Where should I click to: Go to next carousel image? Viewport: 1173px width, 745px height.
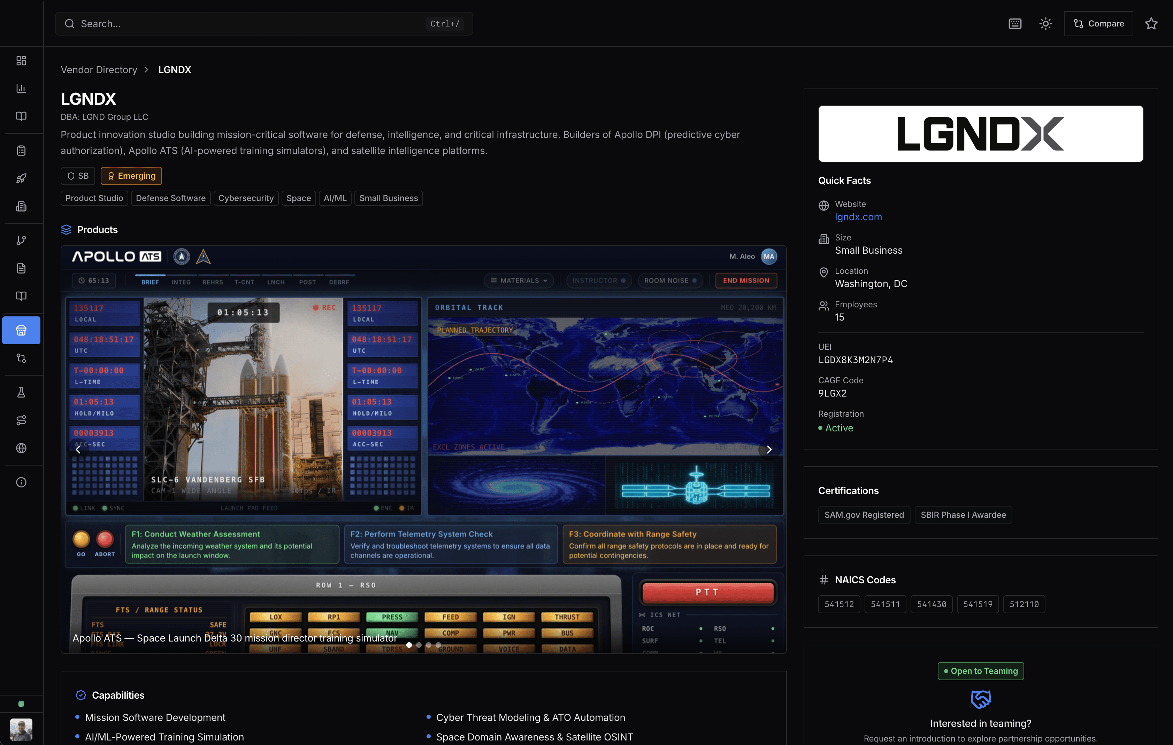point(769,450)
